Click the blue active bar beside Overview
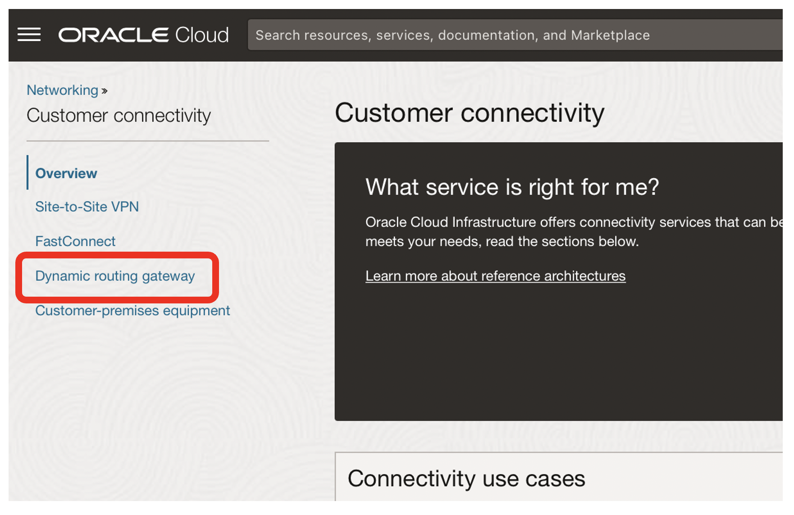 coord(28,173)
